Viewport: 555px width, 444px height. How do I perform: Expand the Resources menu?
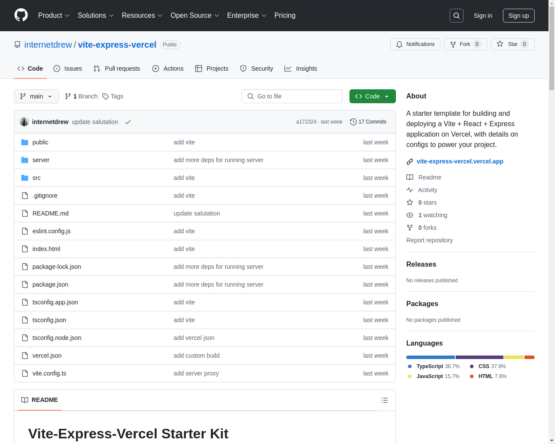click(142, 16)
